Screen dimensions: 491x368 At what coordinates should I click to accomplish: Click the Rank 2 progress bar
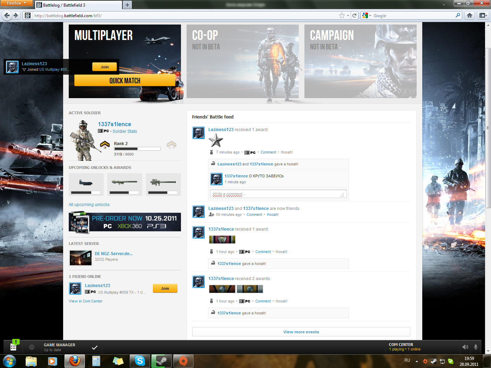(x=137, y=149)
